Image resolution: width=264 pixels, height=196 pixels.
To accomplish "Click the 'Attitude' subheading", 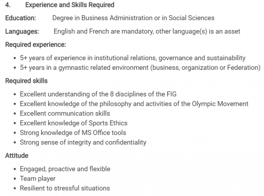I will tap(17, 156).
